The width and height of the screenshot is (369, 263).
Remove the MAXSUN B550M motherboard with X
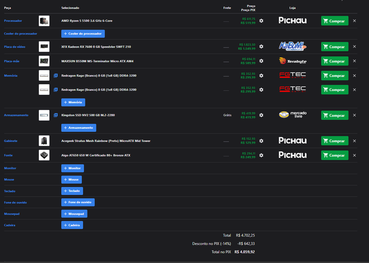354,61
